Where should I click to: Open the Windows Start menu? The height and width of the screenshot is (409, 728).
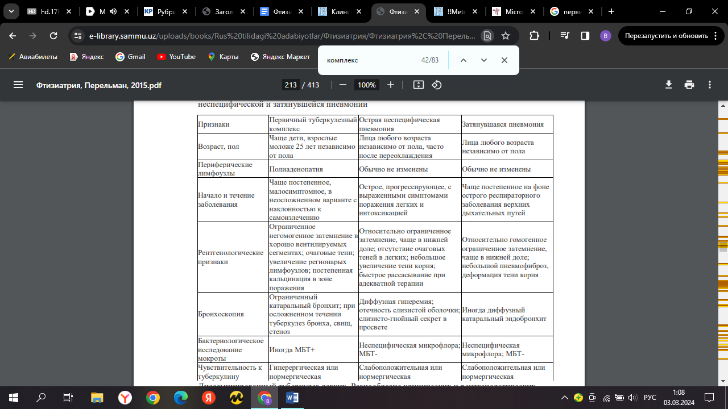pos(14,398)
